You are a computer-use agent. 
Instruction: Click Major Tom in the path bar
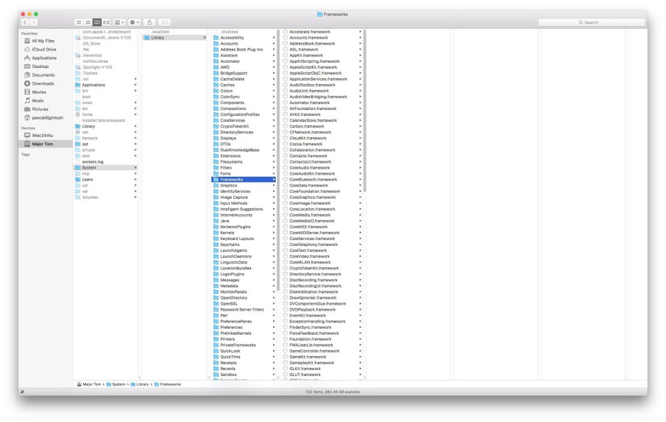point(89,384)
